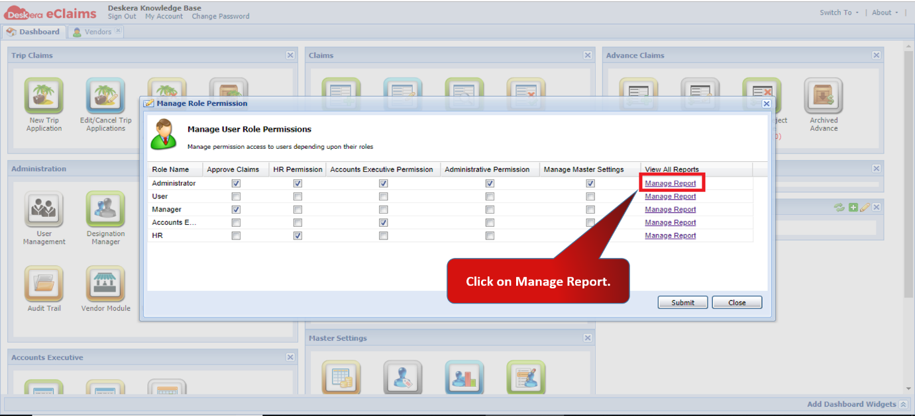Click the Change Password link
The height and width of the screenshot is (416, 915).
[221, 17]
